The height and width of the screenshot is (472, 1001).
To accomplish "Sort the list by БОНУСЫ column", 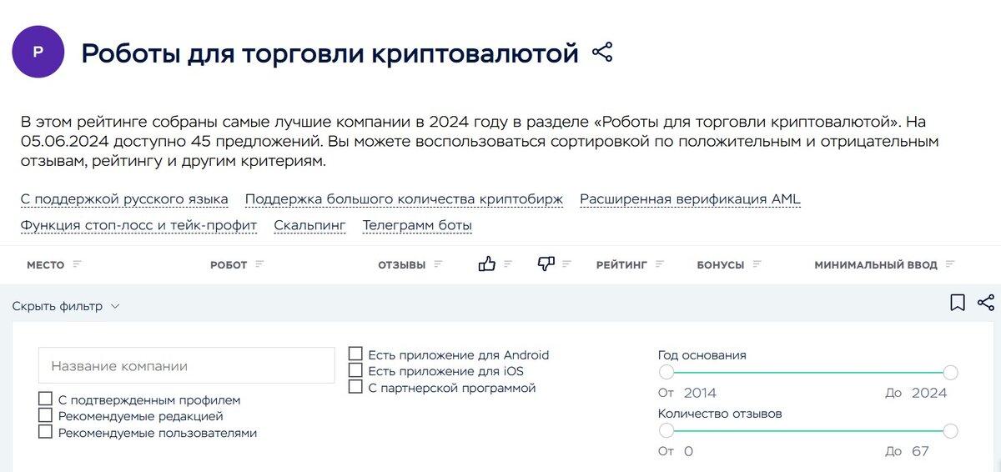I will coord(720,264).
